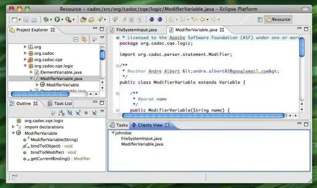317x188 pixels.
Task: Expand the org.cadoc.cqe package node
Action: (25, 59)
